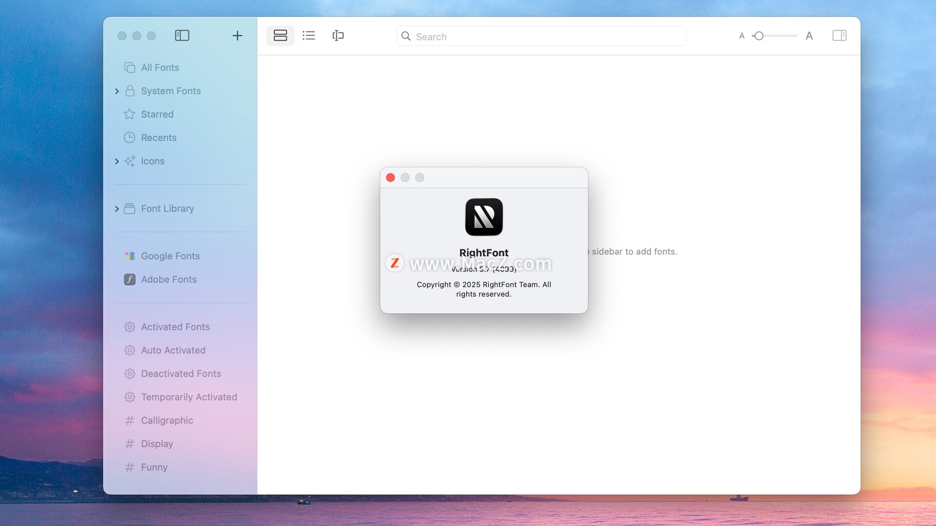The width and height of the screenshot is (936, 526).
Task: Click the RightFont app logo in dialog
Action: [x=484, y=217]
